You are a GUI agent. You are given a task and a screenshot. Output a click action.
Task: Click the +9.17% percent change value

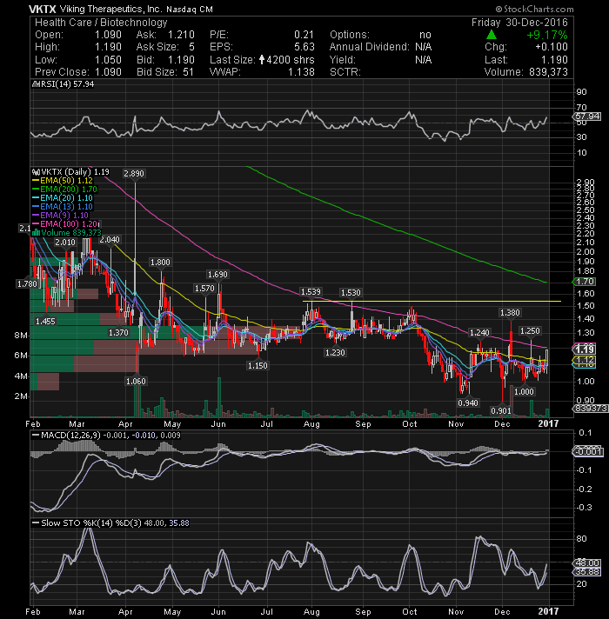pyautogui.click(x=547, y=35)
